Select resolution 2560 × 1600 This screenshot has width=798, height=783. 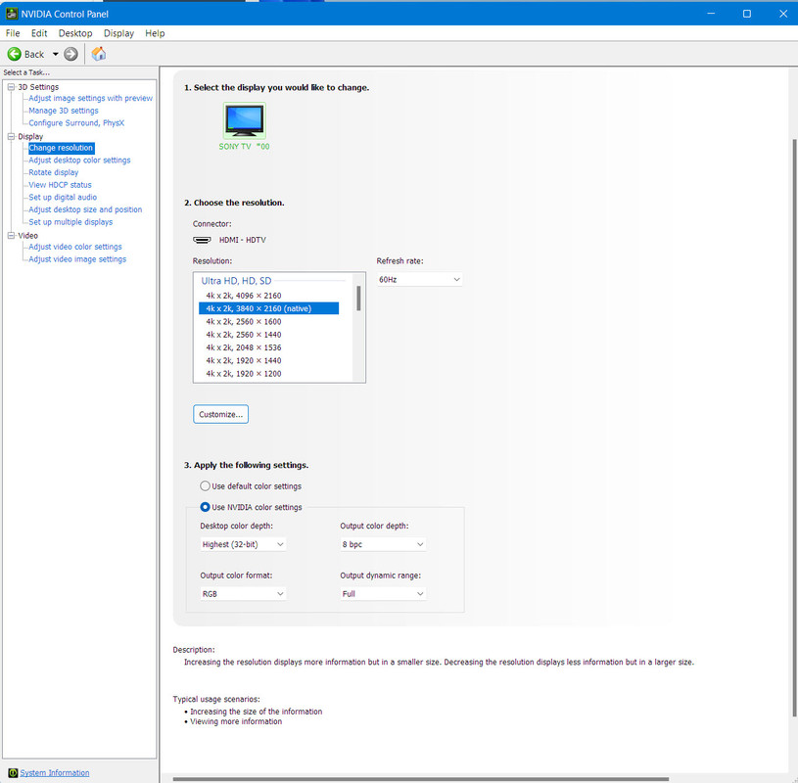[x=268, y=322]
